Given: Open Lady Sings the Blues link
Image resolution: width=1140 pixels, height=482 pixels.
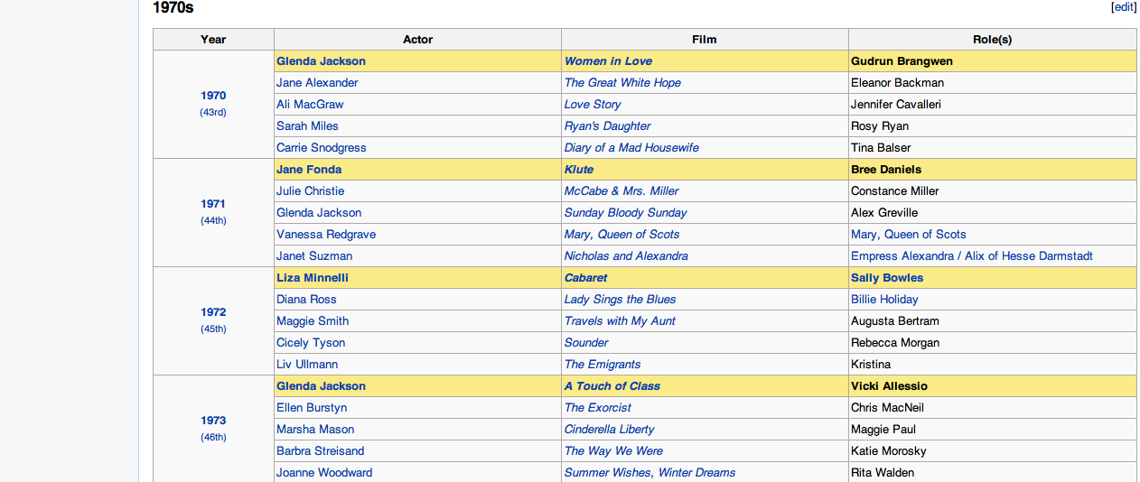Looking at the screenshot, I should pos(620,300).
